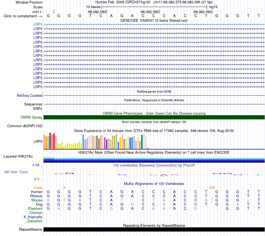
Task: Click the dark green bar in GTEx chart
Action: tap(142, 142)
